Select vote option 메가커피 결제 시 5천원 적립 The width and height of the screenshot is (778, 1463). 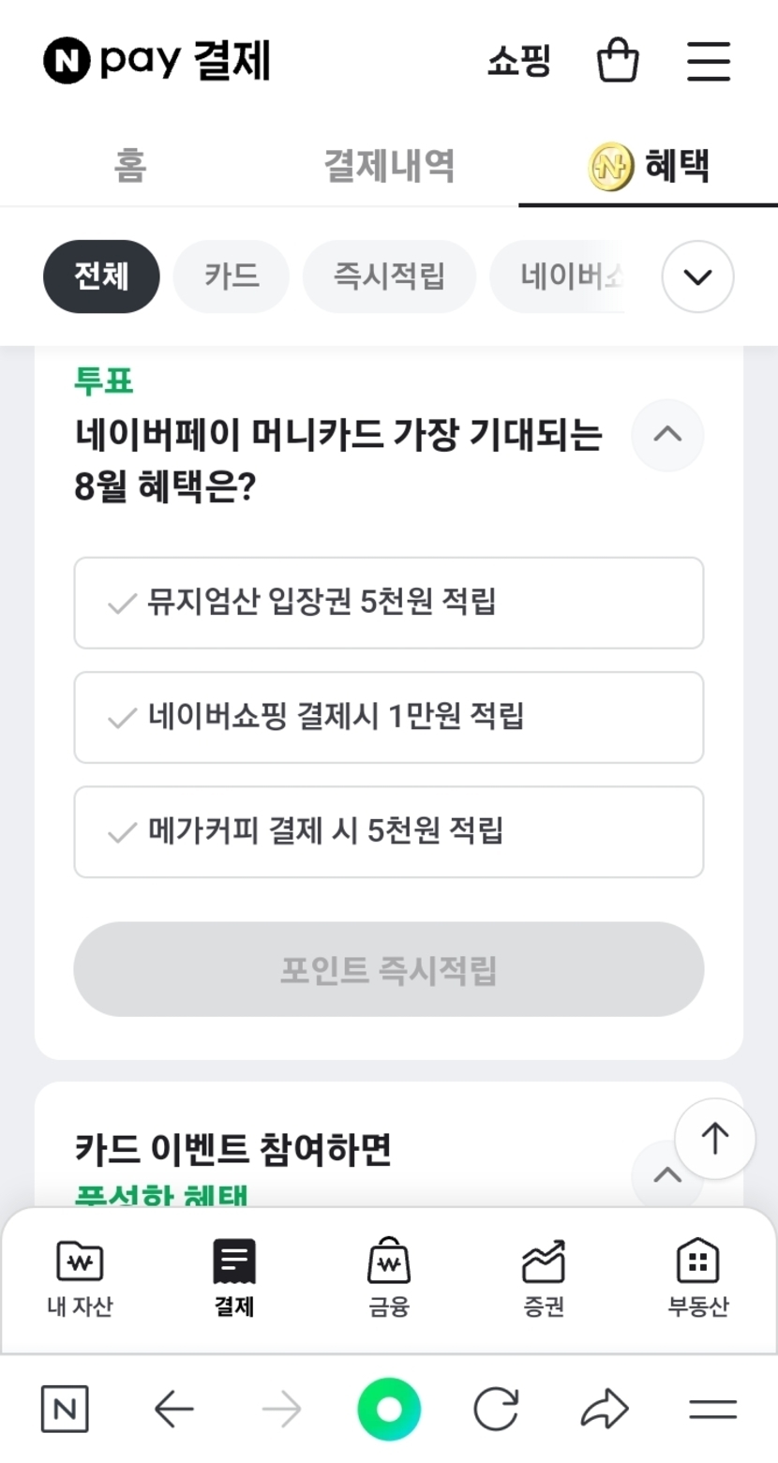point(388,831)
